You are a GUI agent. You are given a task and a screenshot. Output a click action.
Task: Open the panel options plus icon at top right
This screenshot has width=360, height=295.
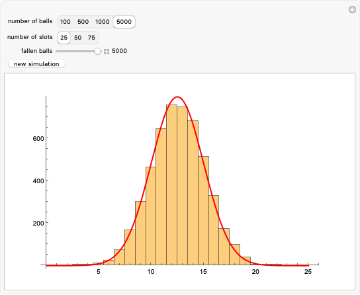coord(352,10)
